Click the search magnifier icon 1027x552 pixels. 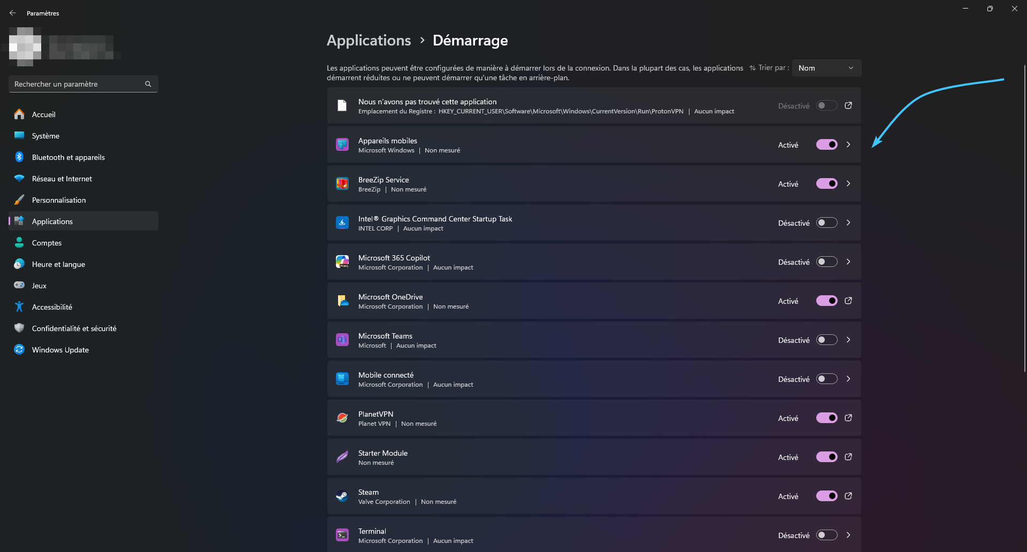click(x=148, y=84)
